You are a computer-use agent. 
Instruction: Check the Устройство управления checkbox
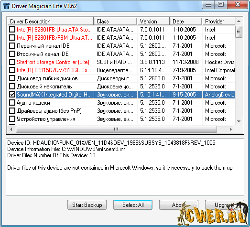tap(12, 119)
